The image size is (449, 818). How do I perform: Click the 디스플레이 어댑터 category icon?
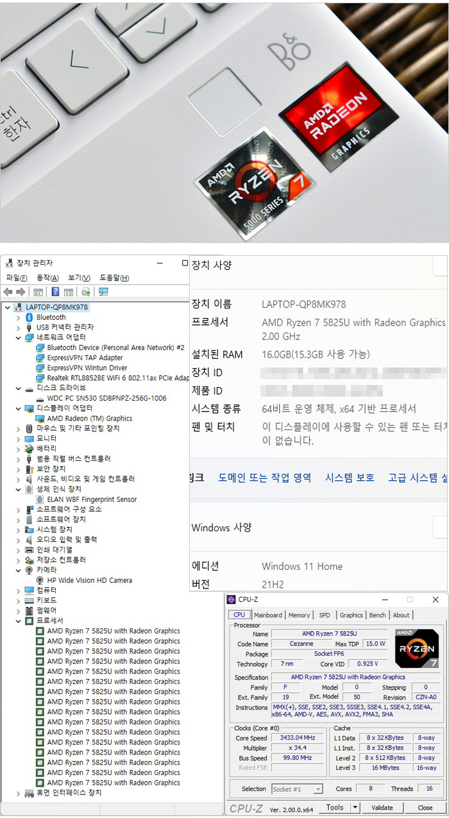(x=29, y=408)
